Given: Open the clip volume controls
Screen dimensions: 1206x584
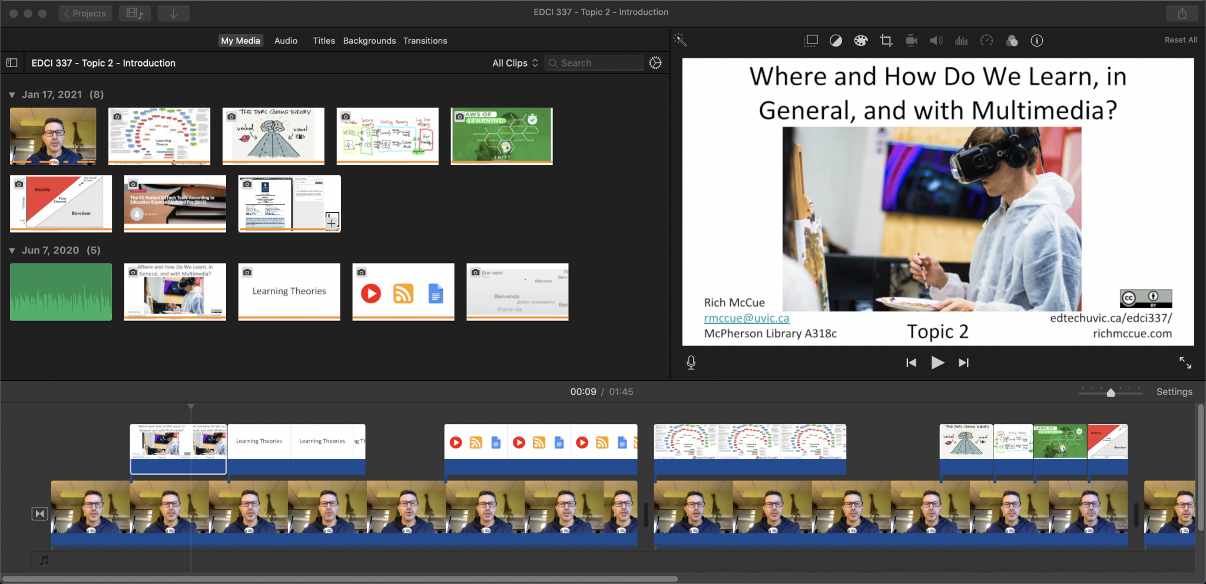Looking at the screenshot, I should (936, 40).
